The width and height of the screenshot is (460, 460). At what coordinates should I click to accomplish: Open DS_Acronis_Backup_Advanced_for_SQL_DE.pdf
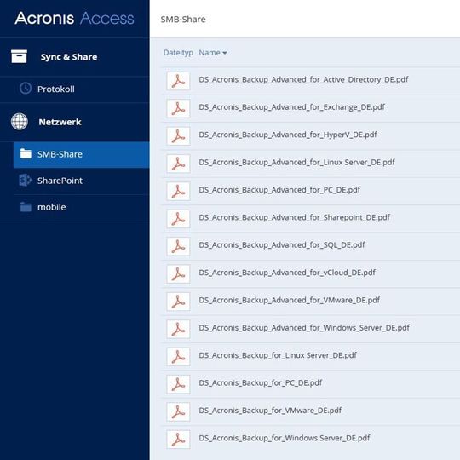tap(282, 245)
